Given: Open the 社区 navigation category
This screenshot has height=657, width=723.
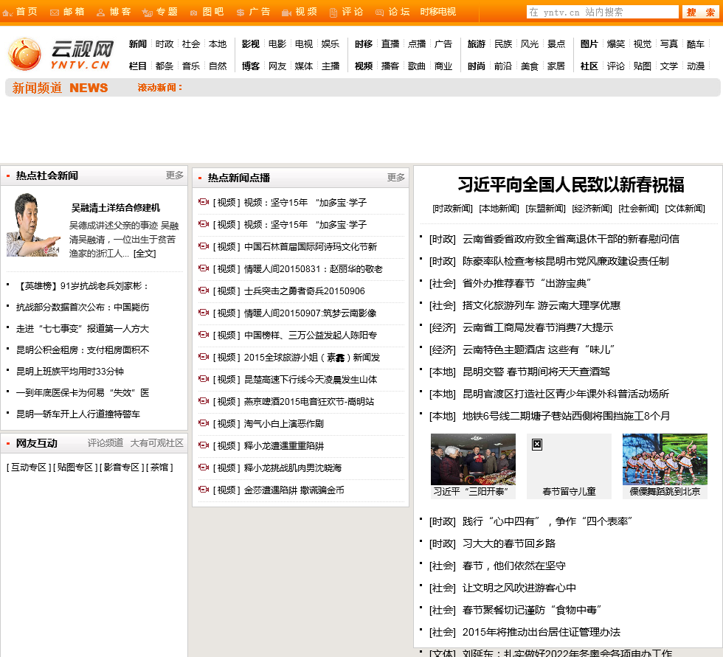Looking at the screenshot, I should (589, 66).
